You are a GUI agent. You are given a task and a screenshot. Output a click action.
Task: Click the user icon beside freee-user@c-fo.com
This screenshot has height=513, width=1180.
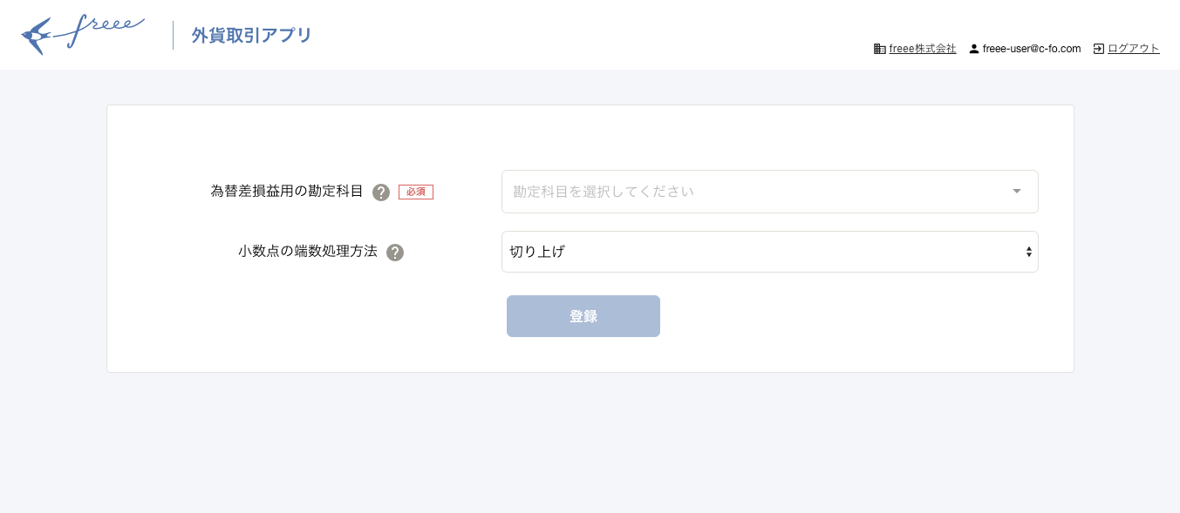click(x=974, y=49)
